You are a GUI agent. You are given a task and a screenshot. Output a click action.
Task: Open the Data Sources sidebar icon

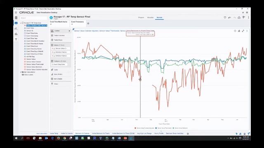click(x=16, y=18)
